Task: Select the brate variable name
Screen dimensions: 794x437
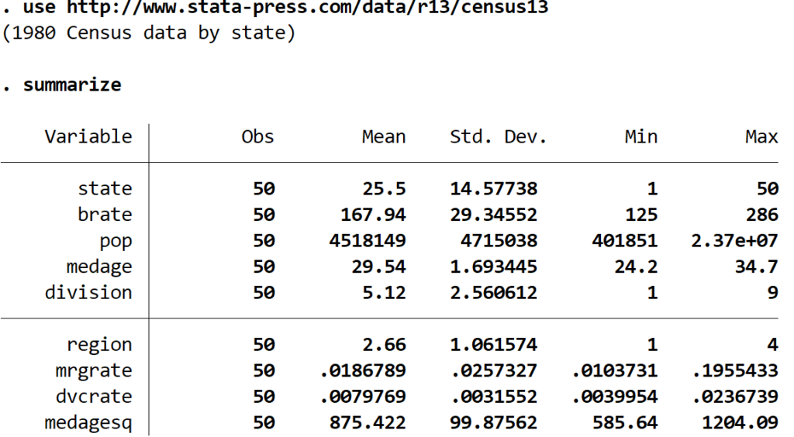Action: click(105, 215)
